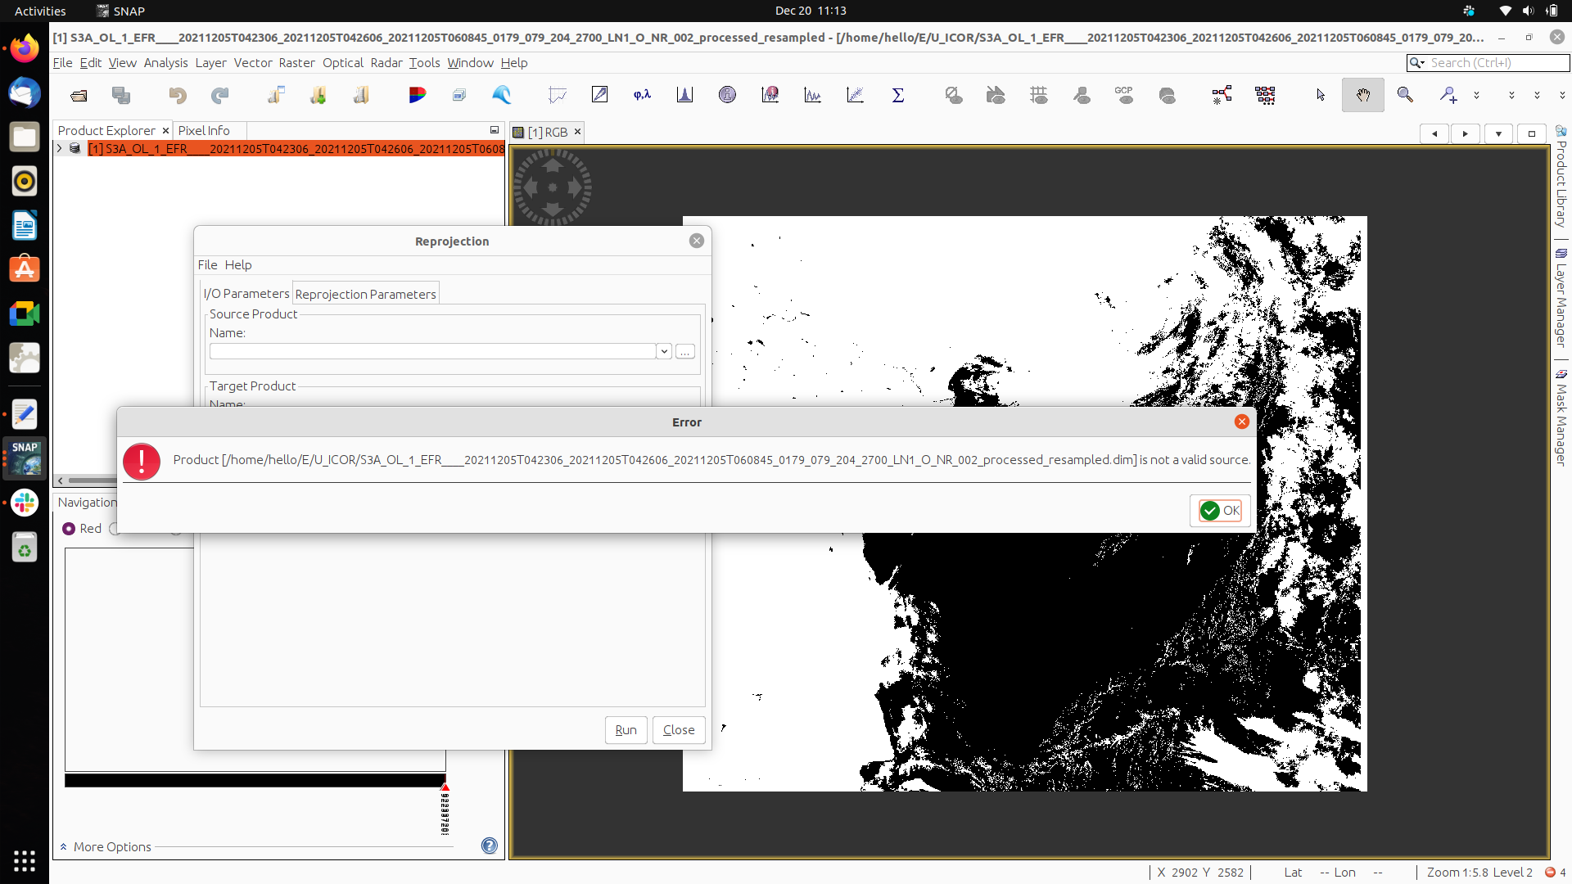Click the Import Product toolbar icon
This screenshot has width=1572, height=884.
click(x=318, y=96)
